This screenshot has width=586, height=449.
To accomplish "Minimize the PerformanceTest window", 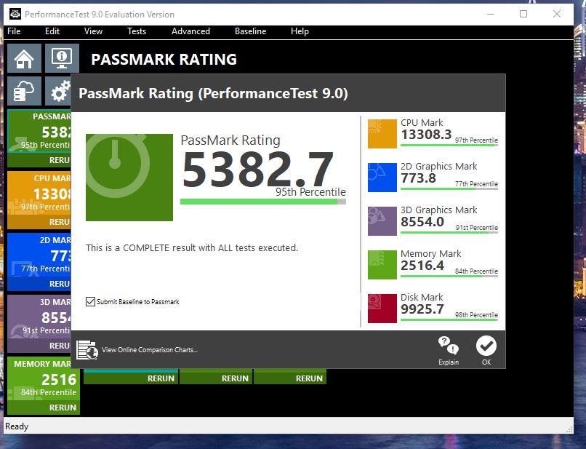I will (x=491, y=15).
